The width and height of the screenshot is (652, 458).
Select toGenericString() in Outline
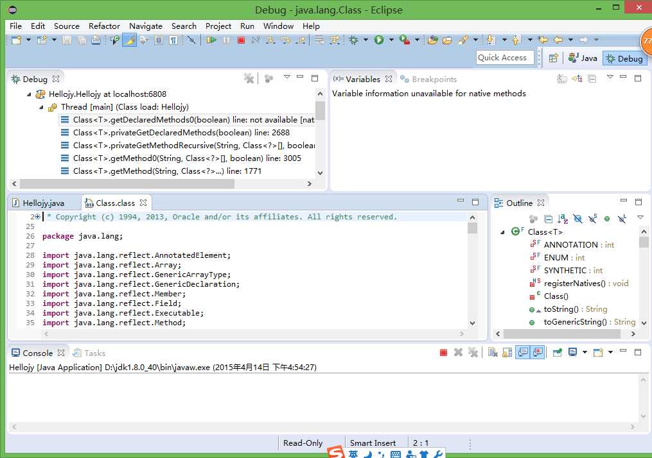point(582,322)
